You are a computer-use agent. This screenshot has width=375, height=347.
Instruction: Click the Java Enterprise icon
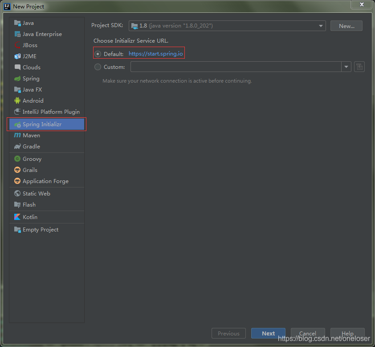tap(17, 34)
